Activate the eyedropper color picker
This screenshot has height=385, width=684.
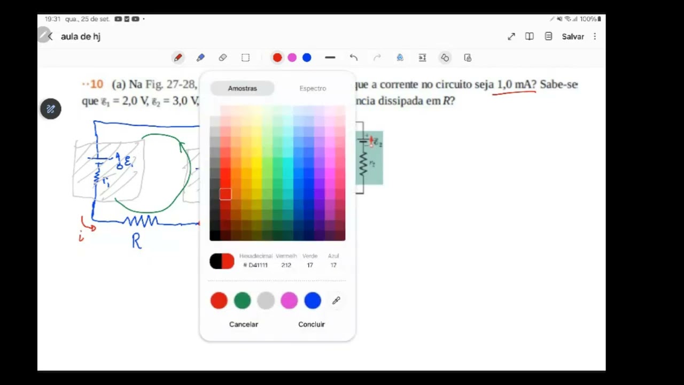click(336, 301)
